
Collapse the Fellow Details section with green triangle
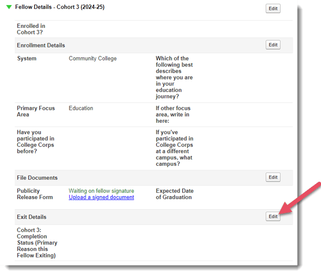point(9,7)
